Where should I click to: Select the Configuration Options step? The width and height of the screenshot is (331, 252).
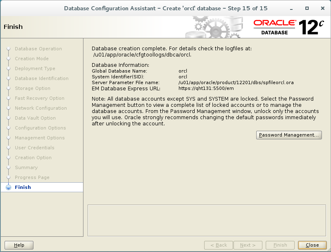40,128
